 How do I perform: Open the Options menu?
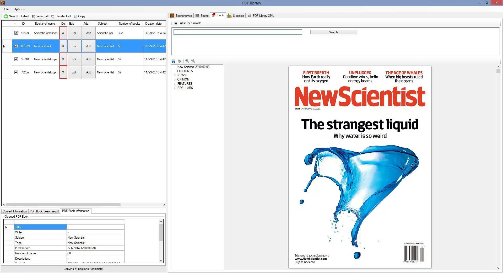19,9
